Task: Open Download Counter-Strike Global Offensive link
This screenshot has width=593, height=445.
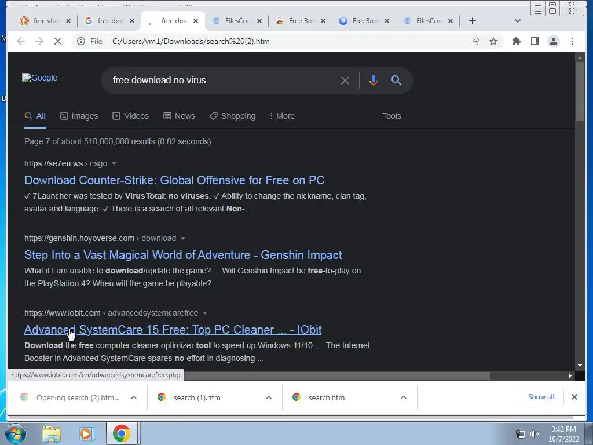Action: pyautogui.click(x=174, y=180)
